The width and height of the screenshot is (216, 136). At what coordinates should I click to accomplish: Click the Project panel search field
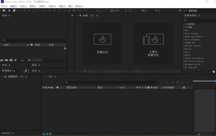click(33, 40)
